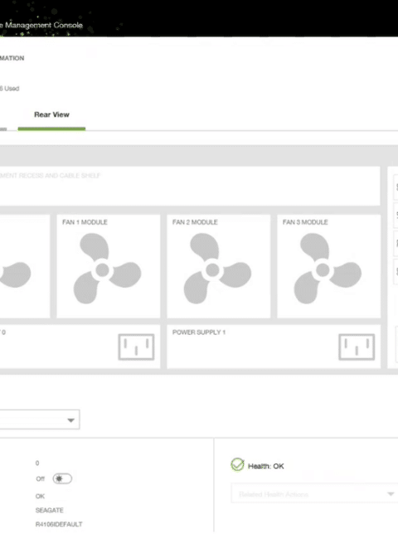
Task: Click the cable shelf recess panel
Action: pos(190,186)
